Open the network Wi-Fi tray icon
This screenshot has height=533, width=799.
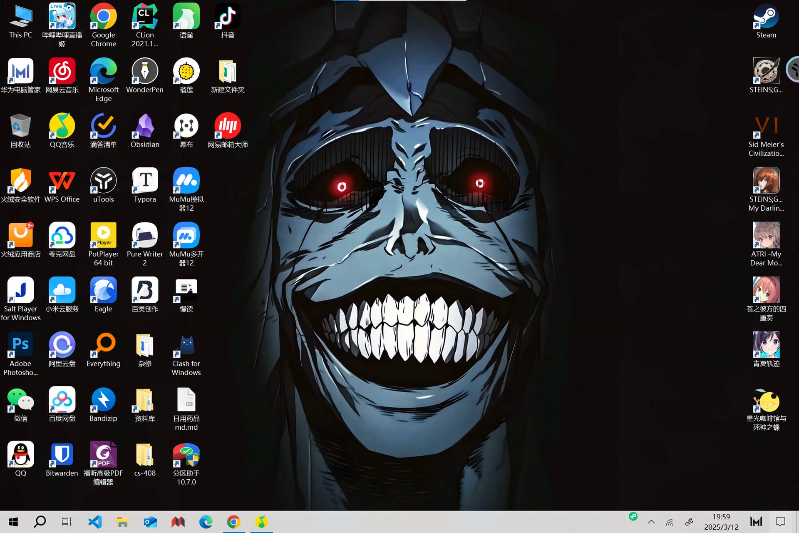click(670, 522)
